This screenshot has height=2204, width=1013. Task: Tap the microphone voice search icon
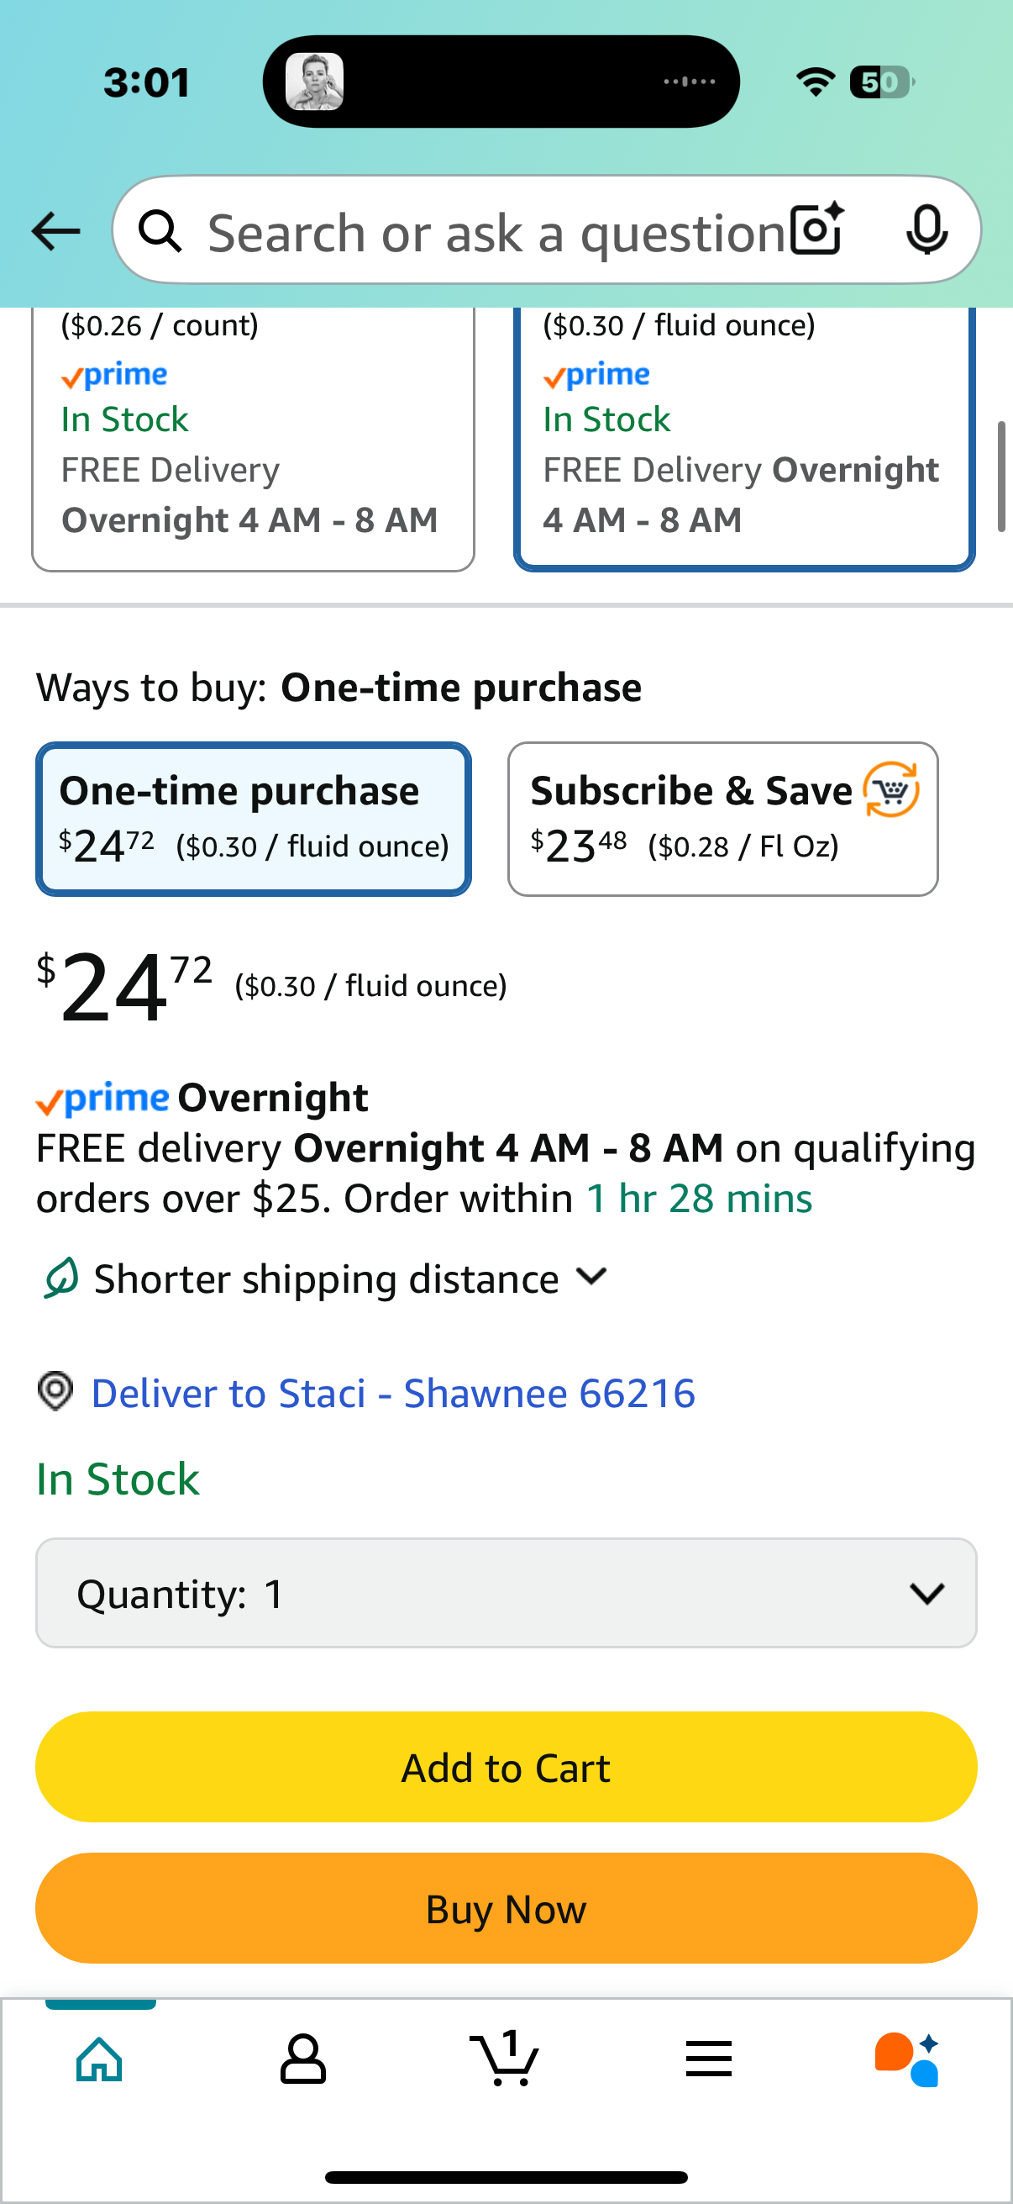(926, 230)
